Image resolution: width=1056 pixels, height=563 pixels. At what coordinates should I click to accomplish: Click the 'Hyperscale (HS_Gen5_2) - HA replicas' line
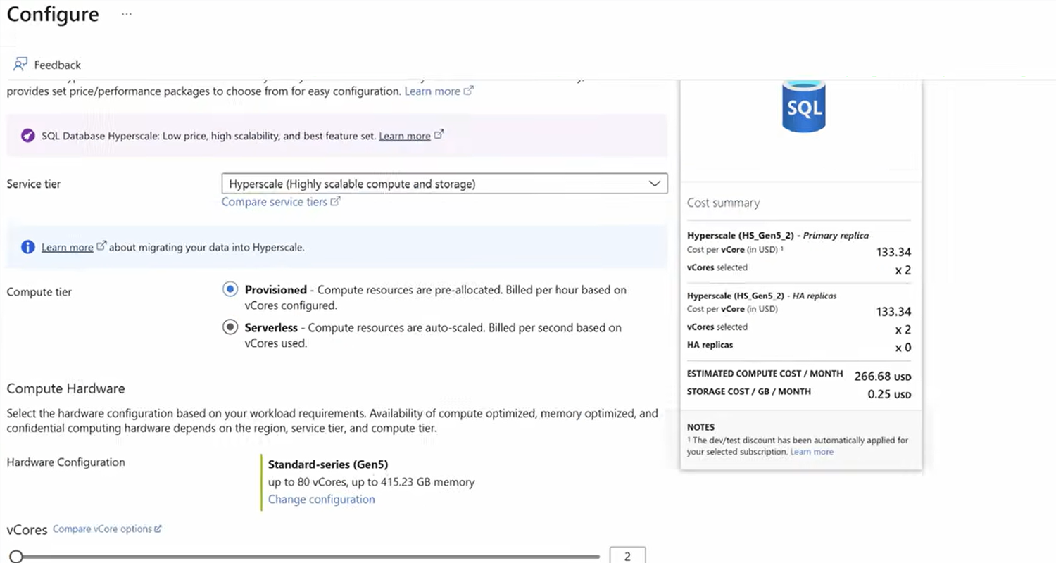pyautogui.click(x=762, y=296)
